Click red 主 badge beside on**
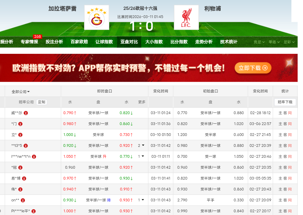Viewport: 303px width, 215px height. click(x=23, y=200)
